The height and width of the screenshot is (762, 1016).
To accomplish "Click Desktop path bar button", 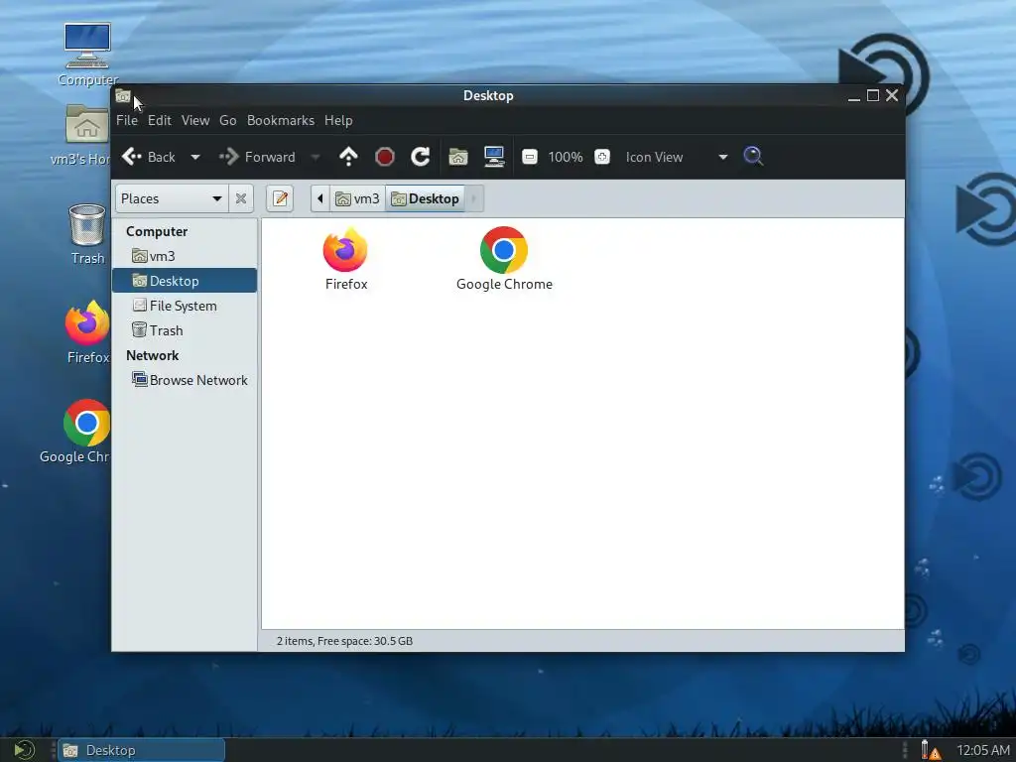I will (x=425, y=198).
